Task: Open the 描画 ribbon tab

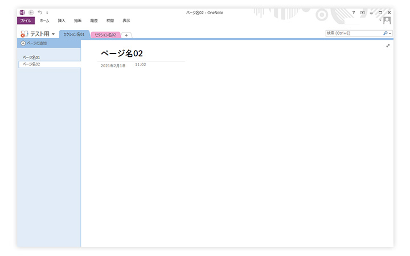Action: [77, 20]
